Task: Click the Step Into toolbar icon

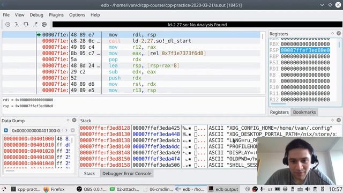Action: click(17, 25)
